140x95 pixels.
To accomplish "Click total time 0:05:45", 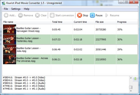I will pyautogui.click(x=56, y=30).
